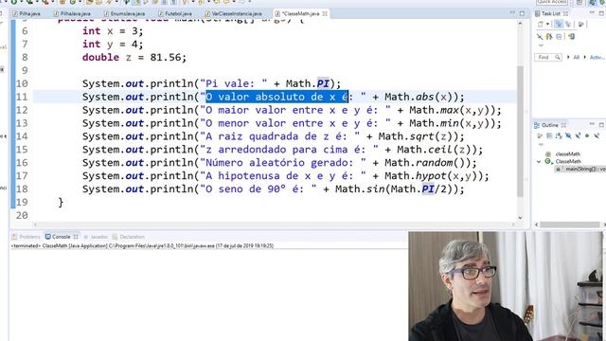Click the Open Perspective icon

coord(579,2)
